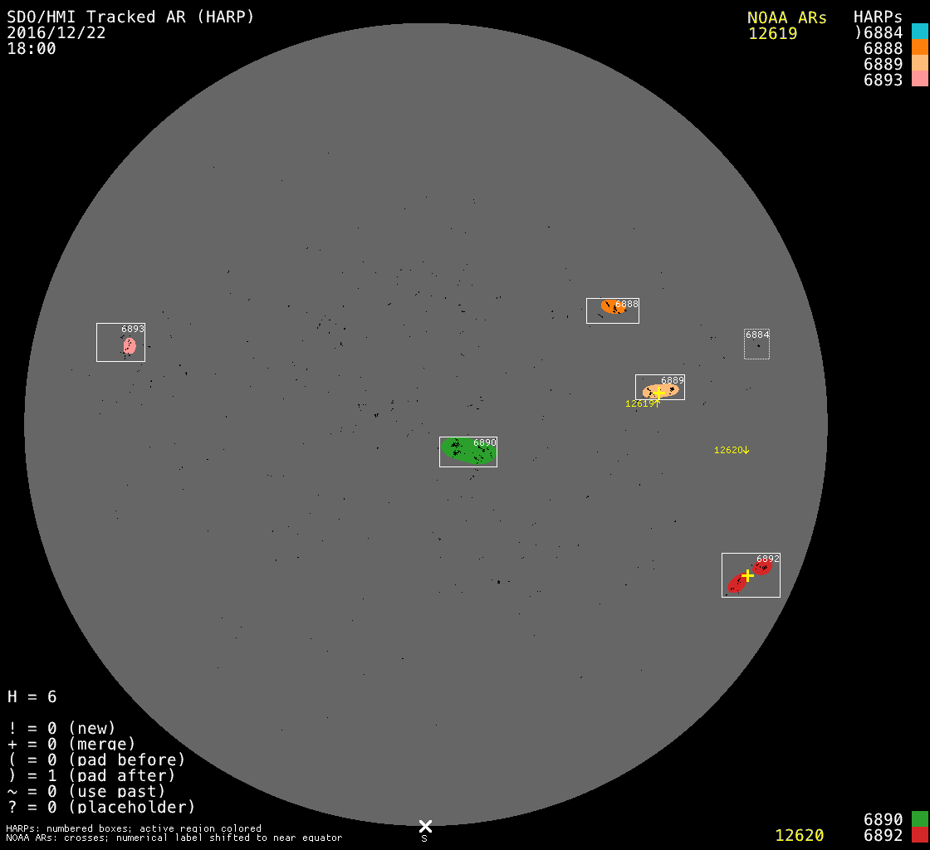Click the SDO/HMI Tracked AR (HARP) title
The width and height of the screenshot is (930, 850).
130,17
